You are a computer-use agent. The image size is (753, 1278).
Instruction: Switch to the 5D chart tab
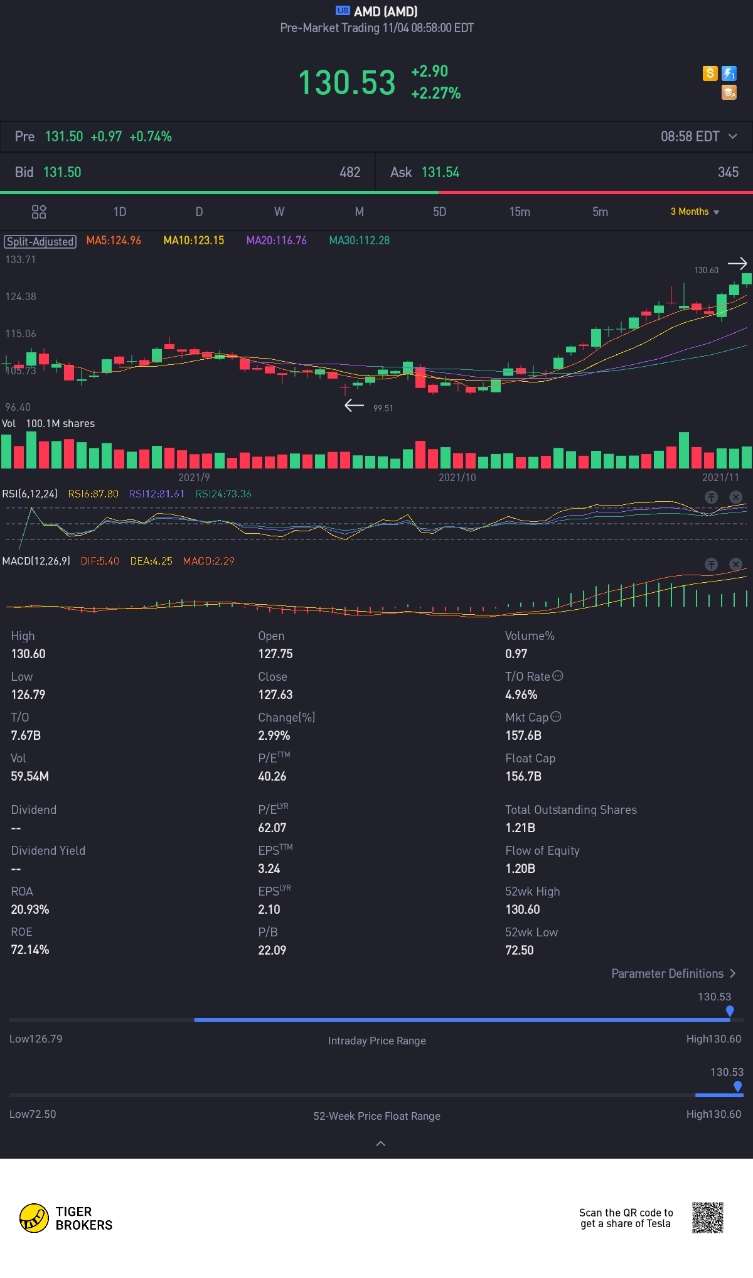(x=440, y=212)
